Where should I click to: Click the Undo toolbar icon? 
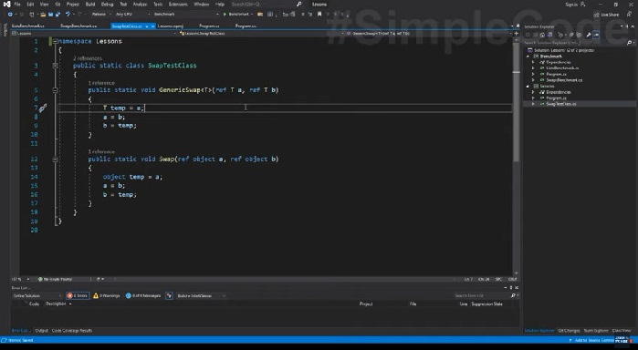[x=68, y=15]
